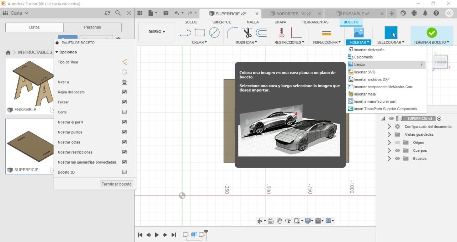Click the Save icon in the toolbar
The image size is (457, 242).
[x=166, y=13]
